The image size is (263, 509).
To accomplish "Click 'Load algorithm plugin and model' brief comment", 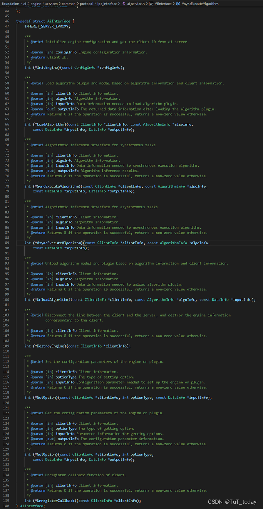I will (135, 83).
